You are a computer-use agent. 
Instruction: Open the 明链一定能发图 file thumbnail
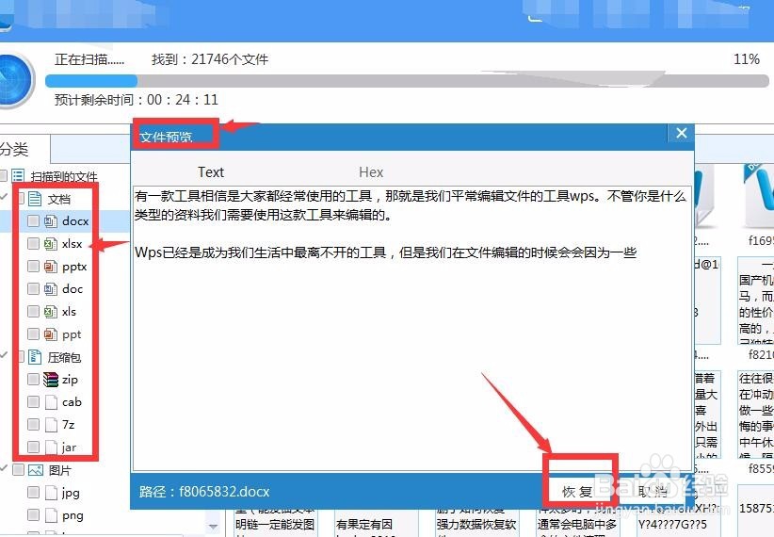(x=275, y=523)
